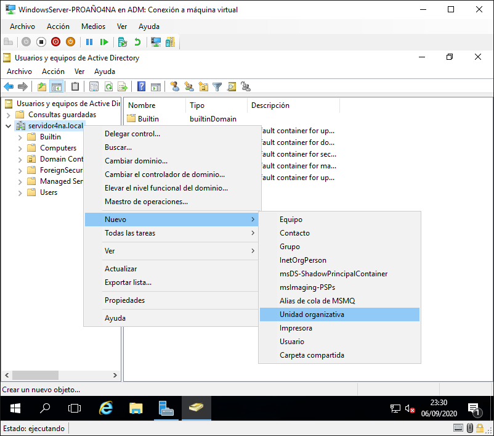This screenshot has width=494, height=436.
Task: Expand the ForeignSecurityPrincipals node
Action: [20, 171]
